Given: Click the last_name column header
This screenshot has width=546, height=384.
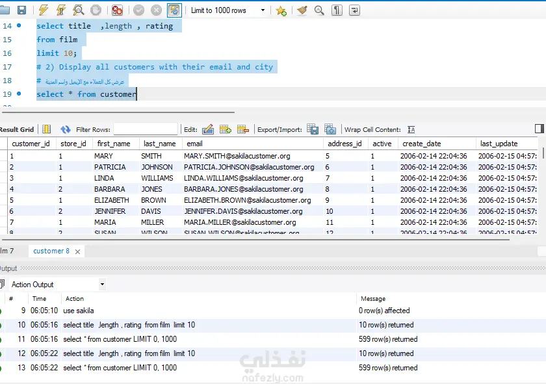Looking at the screenshot, I should click(x=159, y=144).
